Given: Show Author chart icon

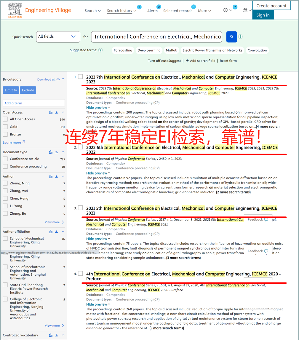Looking at the screenshot, I should point(50,176).
